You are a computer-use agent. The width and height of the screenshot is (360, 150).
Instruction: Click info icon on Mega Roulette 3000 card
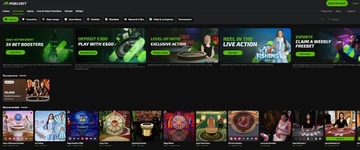pos(96,113)
